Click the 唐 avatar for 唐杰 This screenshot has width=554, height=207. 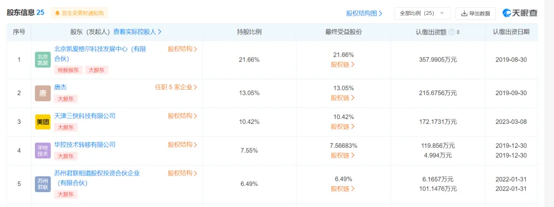(43, 93)
